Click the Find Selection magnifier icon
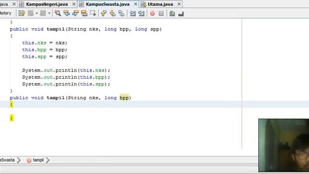Image resolution: width=309 pixels, height=174 pixels. click(x=58, y=13)
